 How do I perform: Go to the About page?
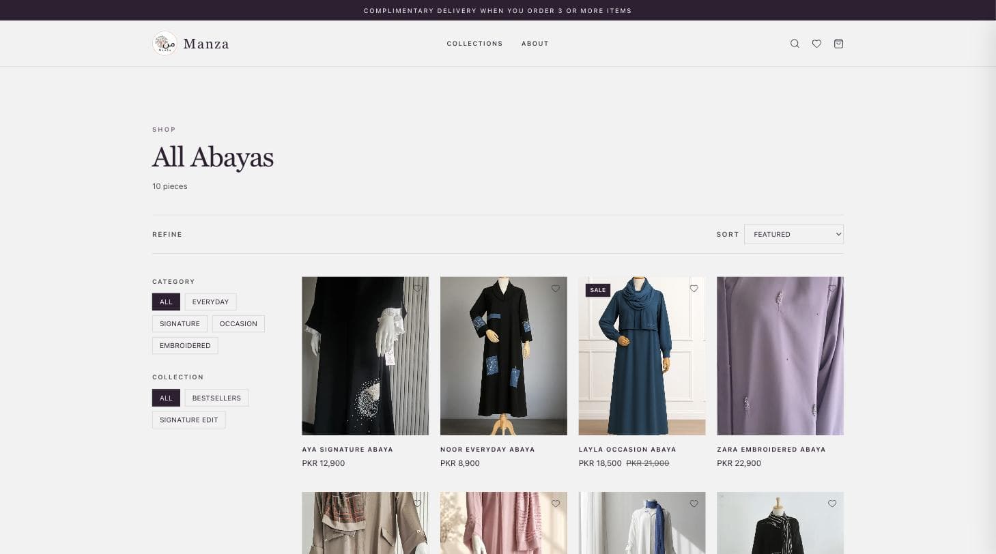point(535,44)
